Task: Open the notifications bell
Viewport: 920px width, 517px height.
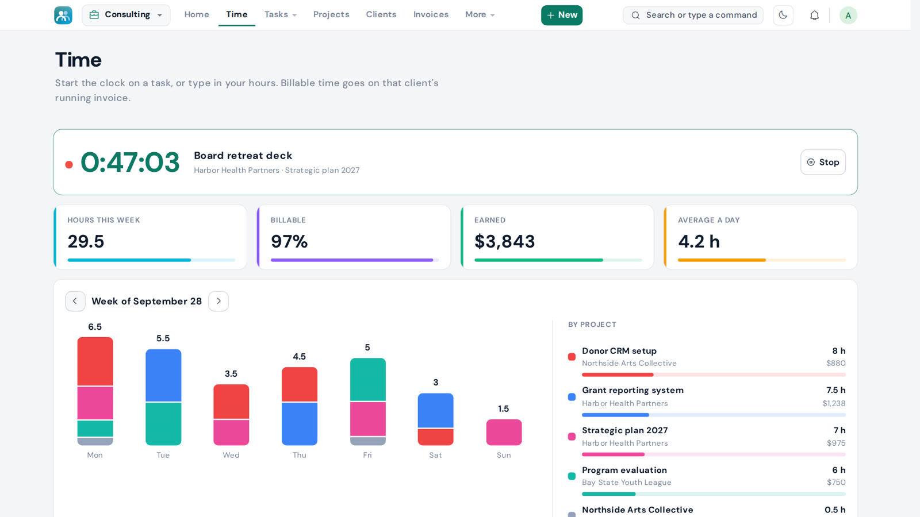Action: tap(814, 15)
